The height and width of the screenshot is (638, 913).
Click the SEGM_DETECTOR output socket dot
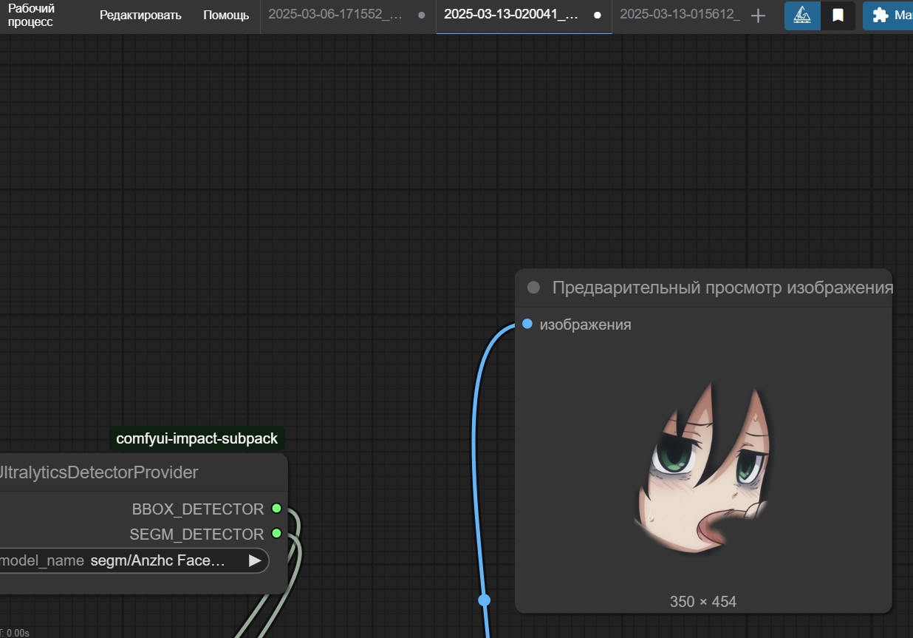pos(276,533)
